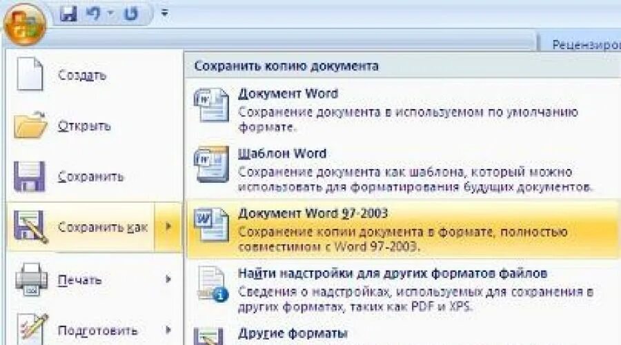
Task: Click the open folder icon for Открыть
Action: (x=30, y=125)
